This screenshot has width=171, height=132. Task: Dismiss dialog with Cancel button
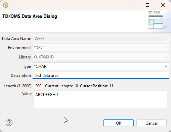coord(152,123)
